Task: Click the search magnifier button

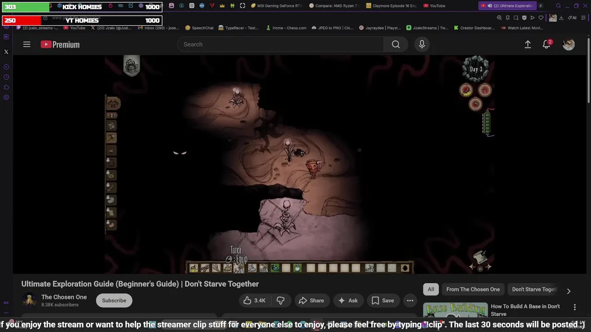Action: tap(396, 44)
